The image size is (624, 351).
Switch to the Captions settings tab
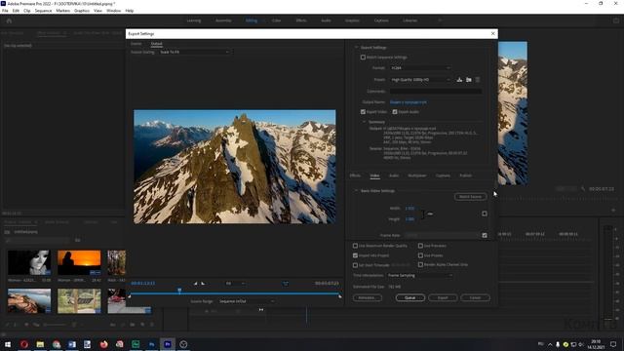(443, 175)
